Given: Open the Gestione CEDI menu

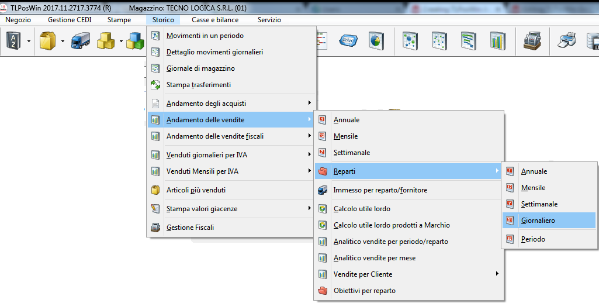Looking at the screenshot, I should (x=70, y=20).
